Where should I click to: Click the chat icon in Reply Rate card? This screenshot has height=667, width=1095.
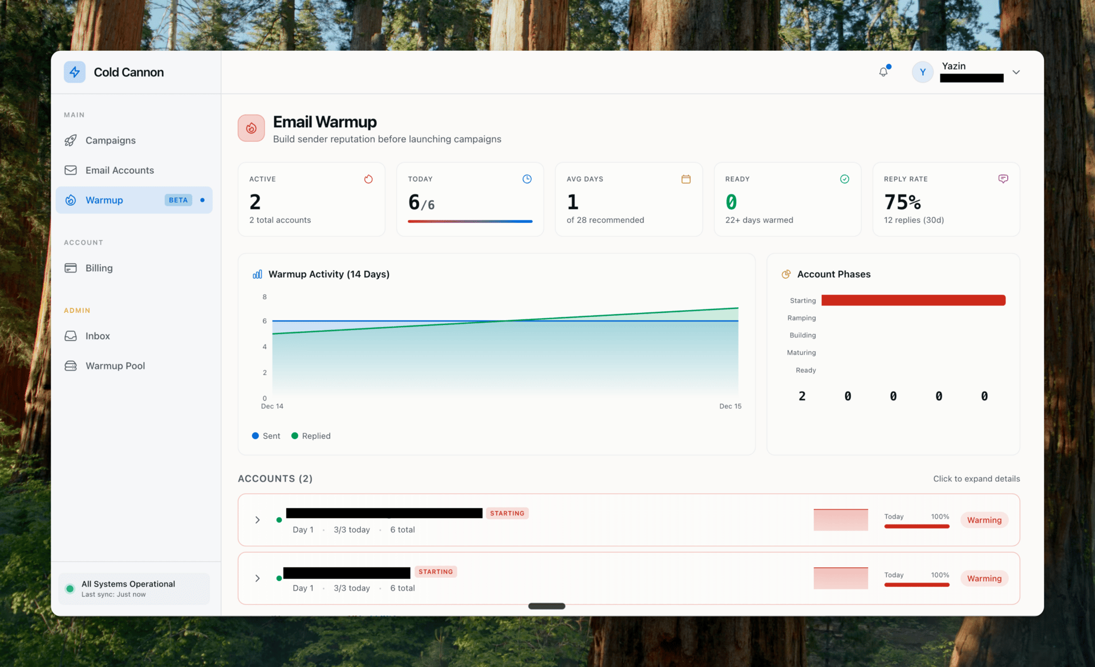[1003, 179]
